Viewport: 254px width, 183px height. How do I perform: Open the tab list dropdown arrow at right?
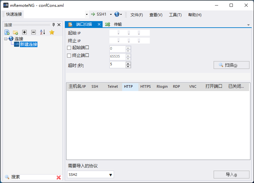click(x=248, y=25)
